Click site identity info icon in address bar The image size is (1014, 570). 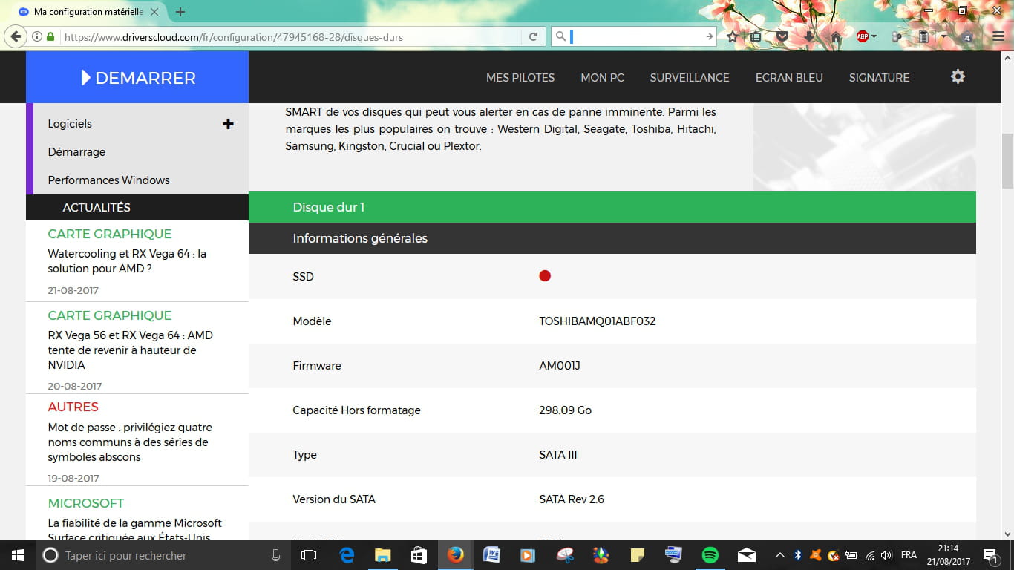37,36
